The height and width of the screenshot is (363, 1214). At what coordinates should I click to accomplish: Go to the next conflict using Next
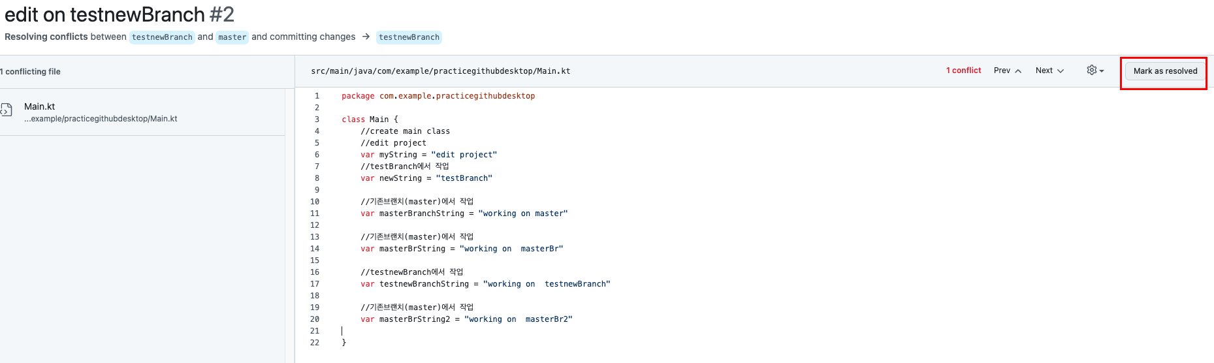pyautogui.click(x=1049, y=71)
